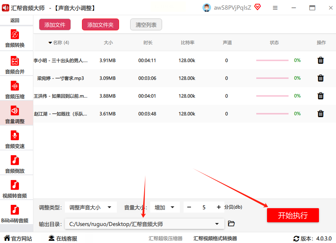Screen dimensions: 336x243
Task: Go back using the 返回 item
Action: 15,20
